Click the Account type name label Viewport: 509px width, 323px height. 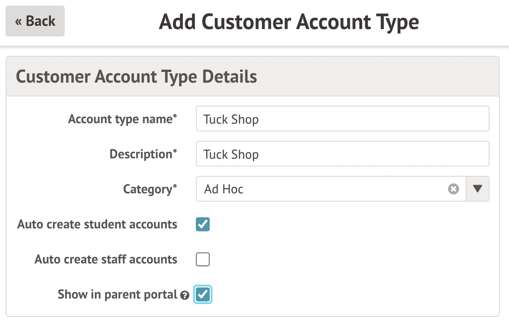[120, 119]
